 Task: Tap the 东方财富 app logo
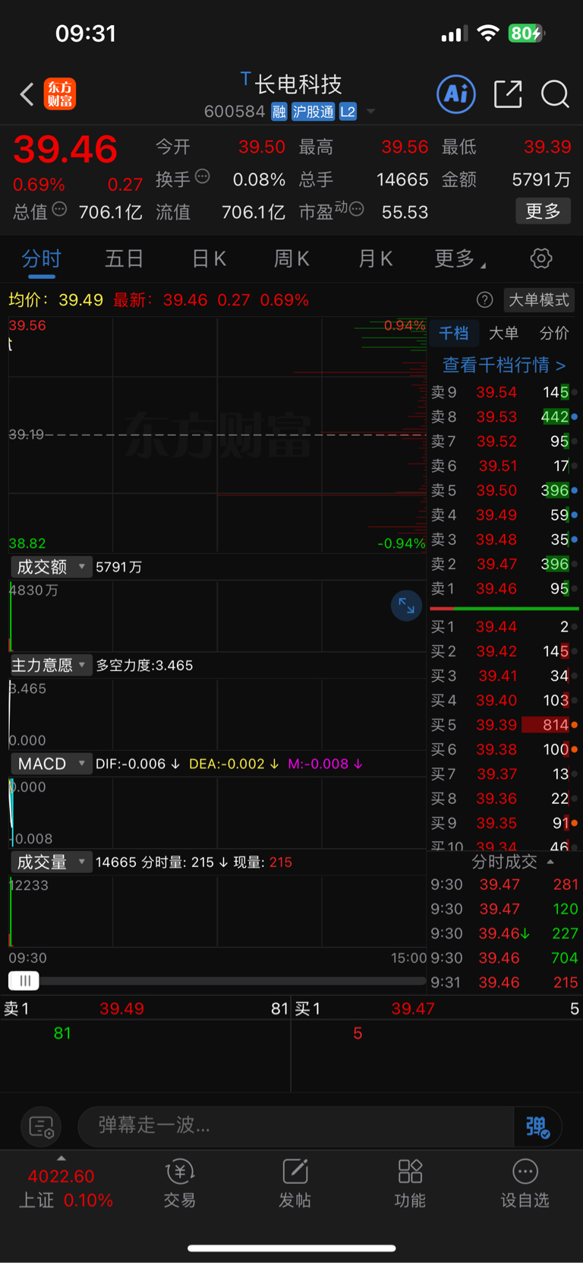(x=60, y=94)
